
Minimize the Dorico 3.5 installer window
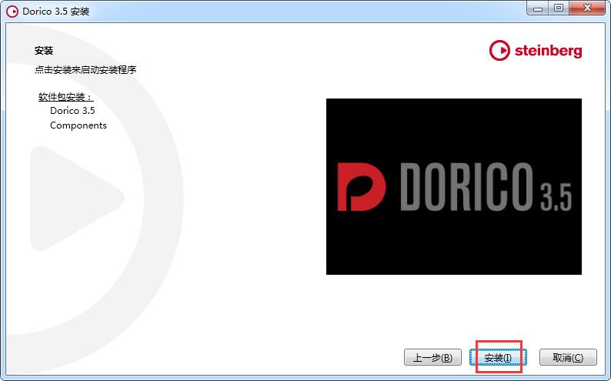coord(538,8)
